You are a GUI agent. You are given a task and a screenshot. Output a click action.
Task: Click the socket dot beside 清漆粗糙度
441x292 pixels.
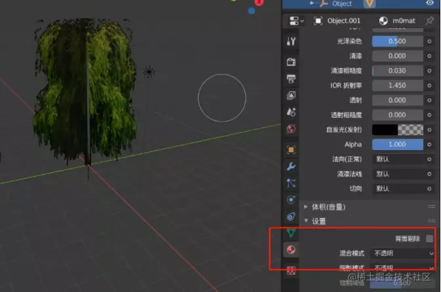429,71
